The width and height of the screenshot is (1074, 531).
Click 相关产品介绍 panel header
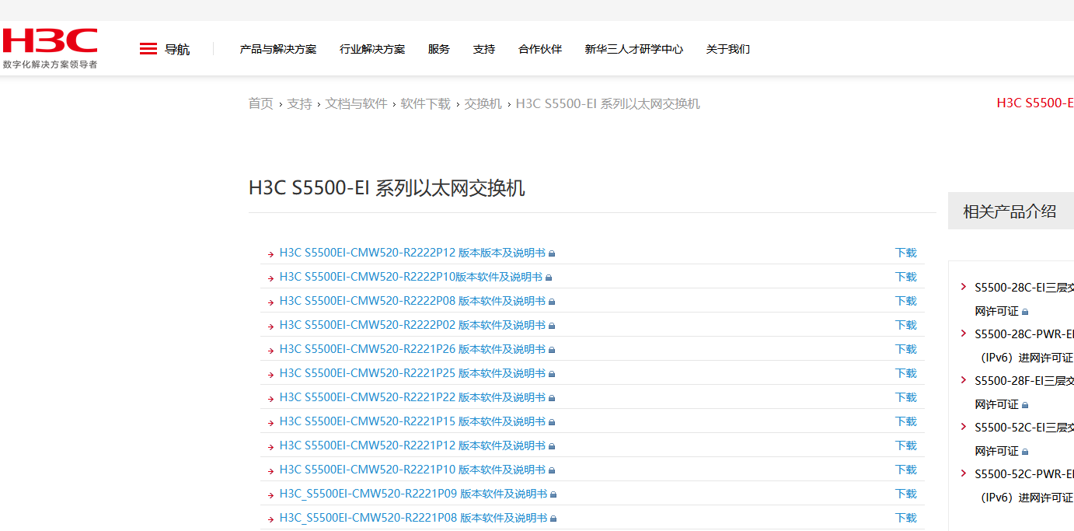tap(1011, 211)
